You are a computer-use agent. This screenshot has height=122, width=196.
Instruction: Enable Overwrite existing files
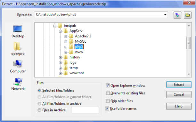tap(107, 93)
